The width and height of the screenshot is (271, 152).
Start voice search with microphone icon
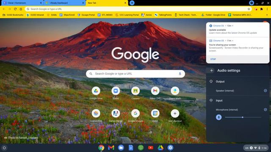pyautogui.click(x=180, y=74)
